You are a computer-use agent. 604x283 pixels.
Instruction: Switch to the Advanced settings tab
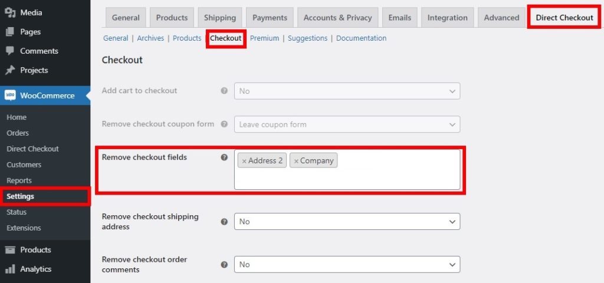coord(501,18)
